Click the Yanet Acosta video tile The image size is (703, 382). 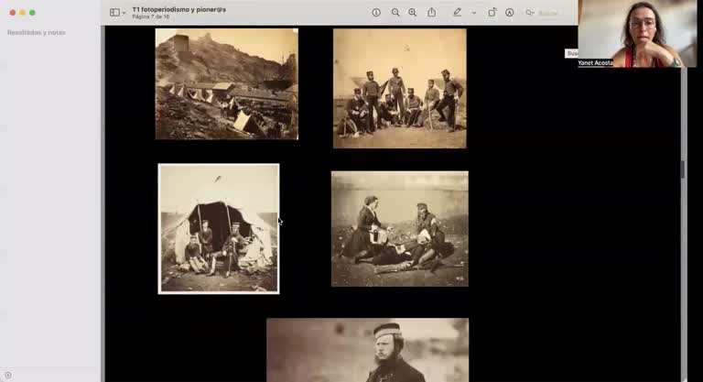[641, 34]
